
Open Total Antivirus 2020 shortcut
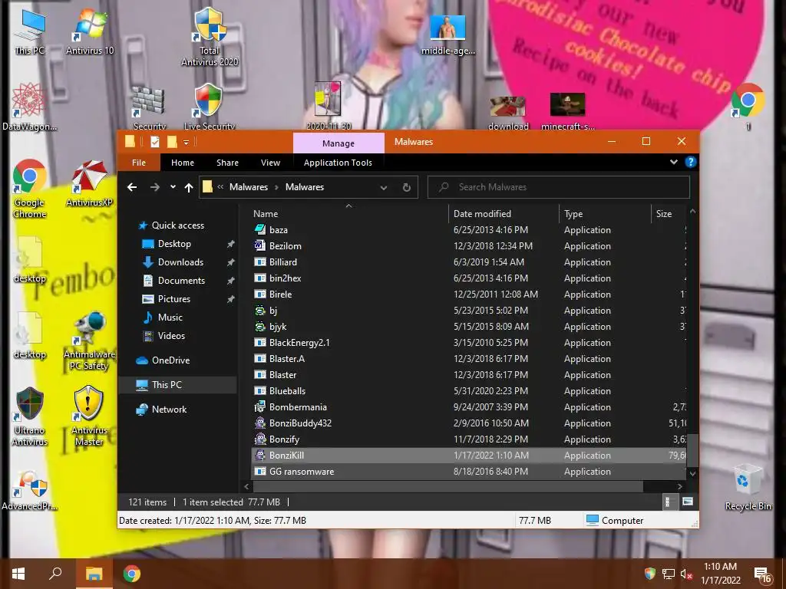coord(210,38)
